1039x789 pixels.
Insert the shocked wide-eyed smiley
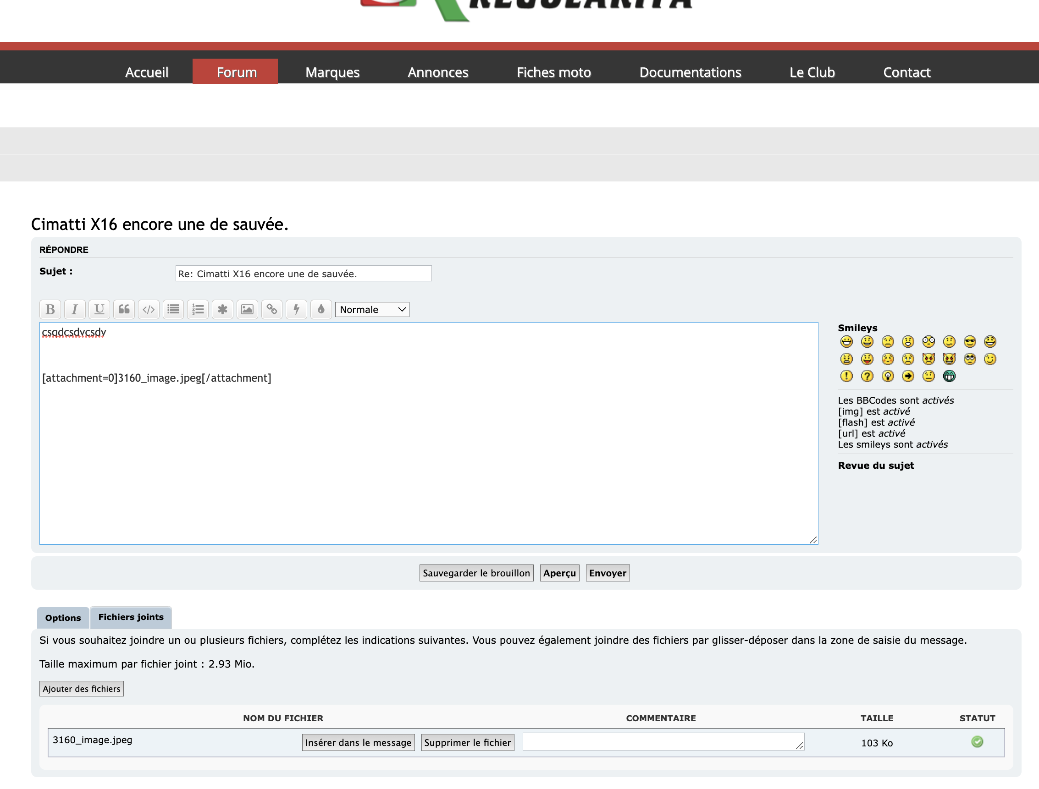pos(928,341)
